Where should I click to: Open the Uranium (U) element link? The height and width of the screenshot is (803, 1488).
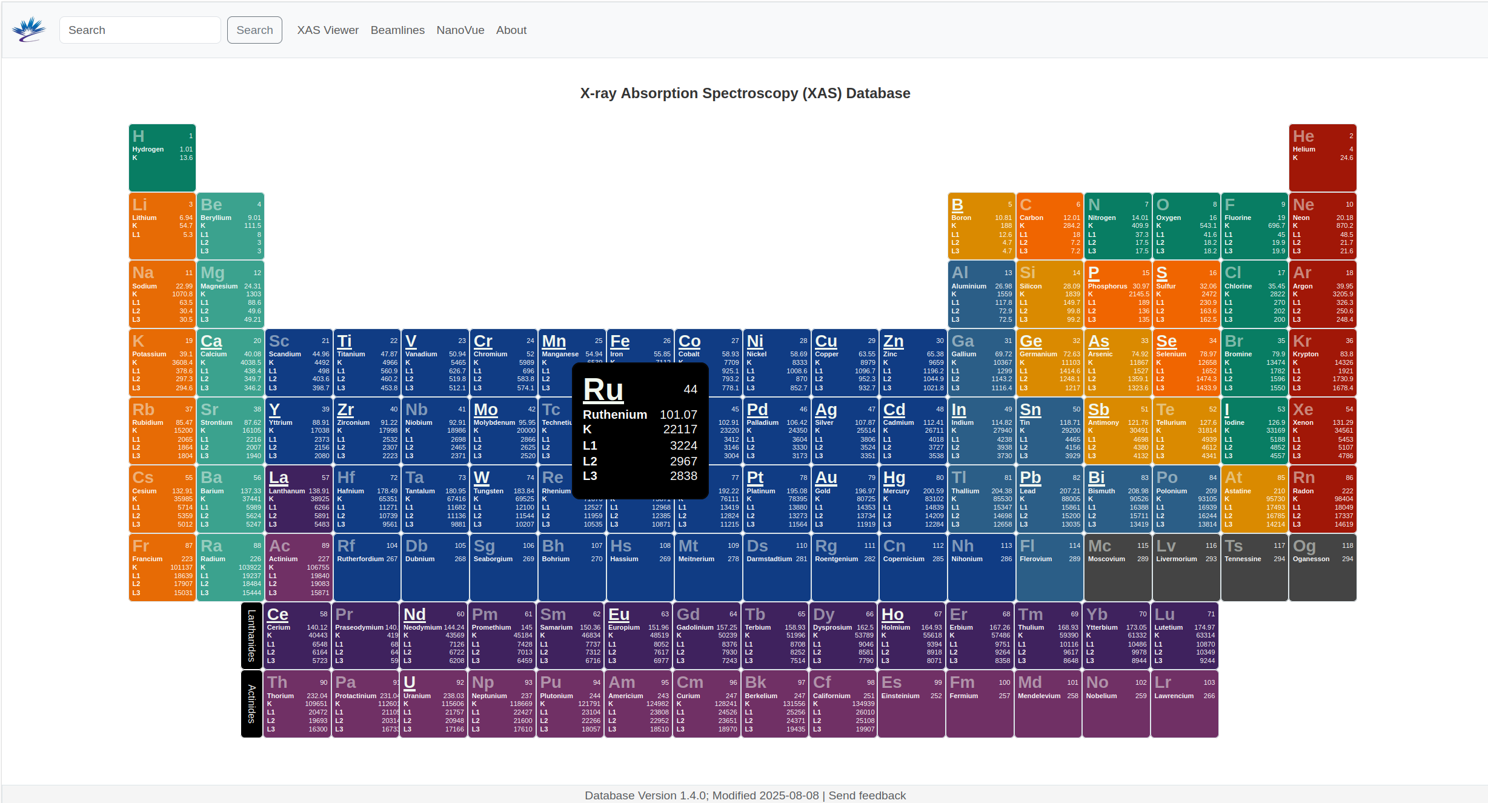click(410, 683)
